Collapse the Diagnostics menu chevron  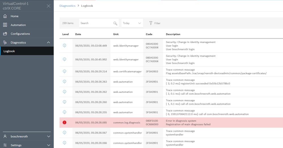pyautogui.click(x=48, y=42)
